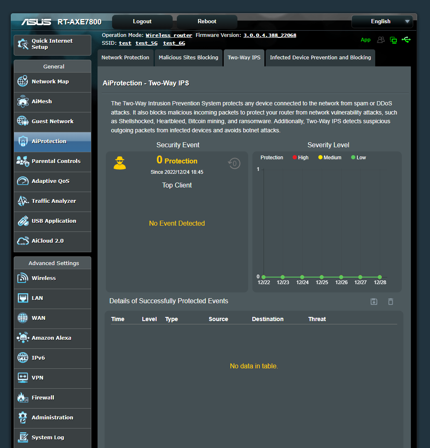Click the System Log icon
Viewport: 430px width, 448px height.
22,438
